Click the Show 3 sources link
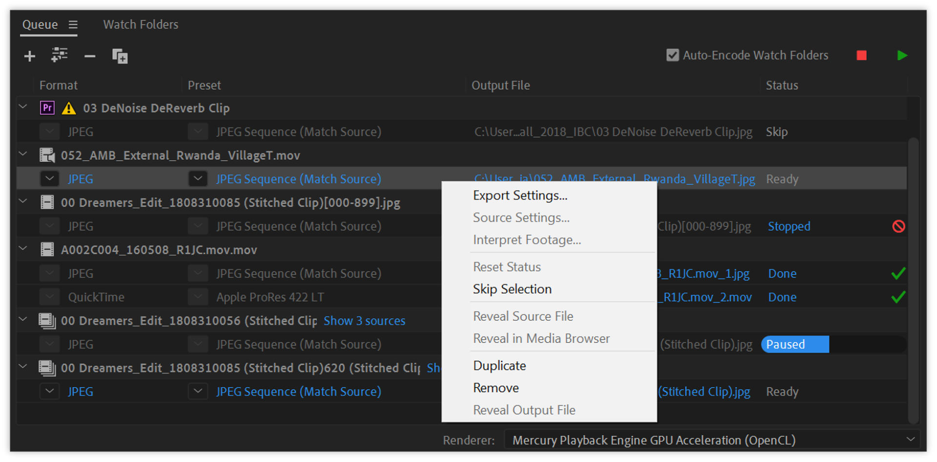The width and height of the screenshot is (937, 462). 364,321
